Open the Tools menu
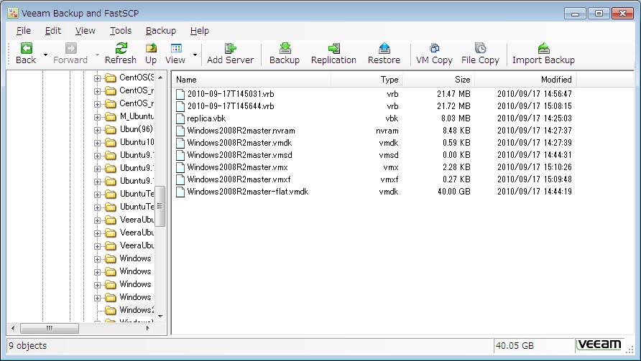This screenshot has height=361, width=641. pos(121,31)
